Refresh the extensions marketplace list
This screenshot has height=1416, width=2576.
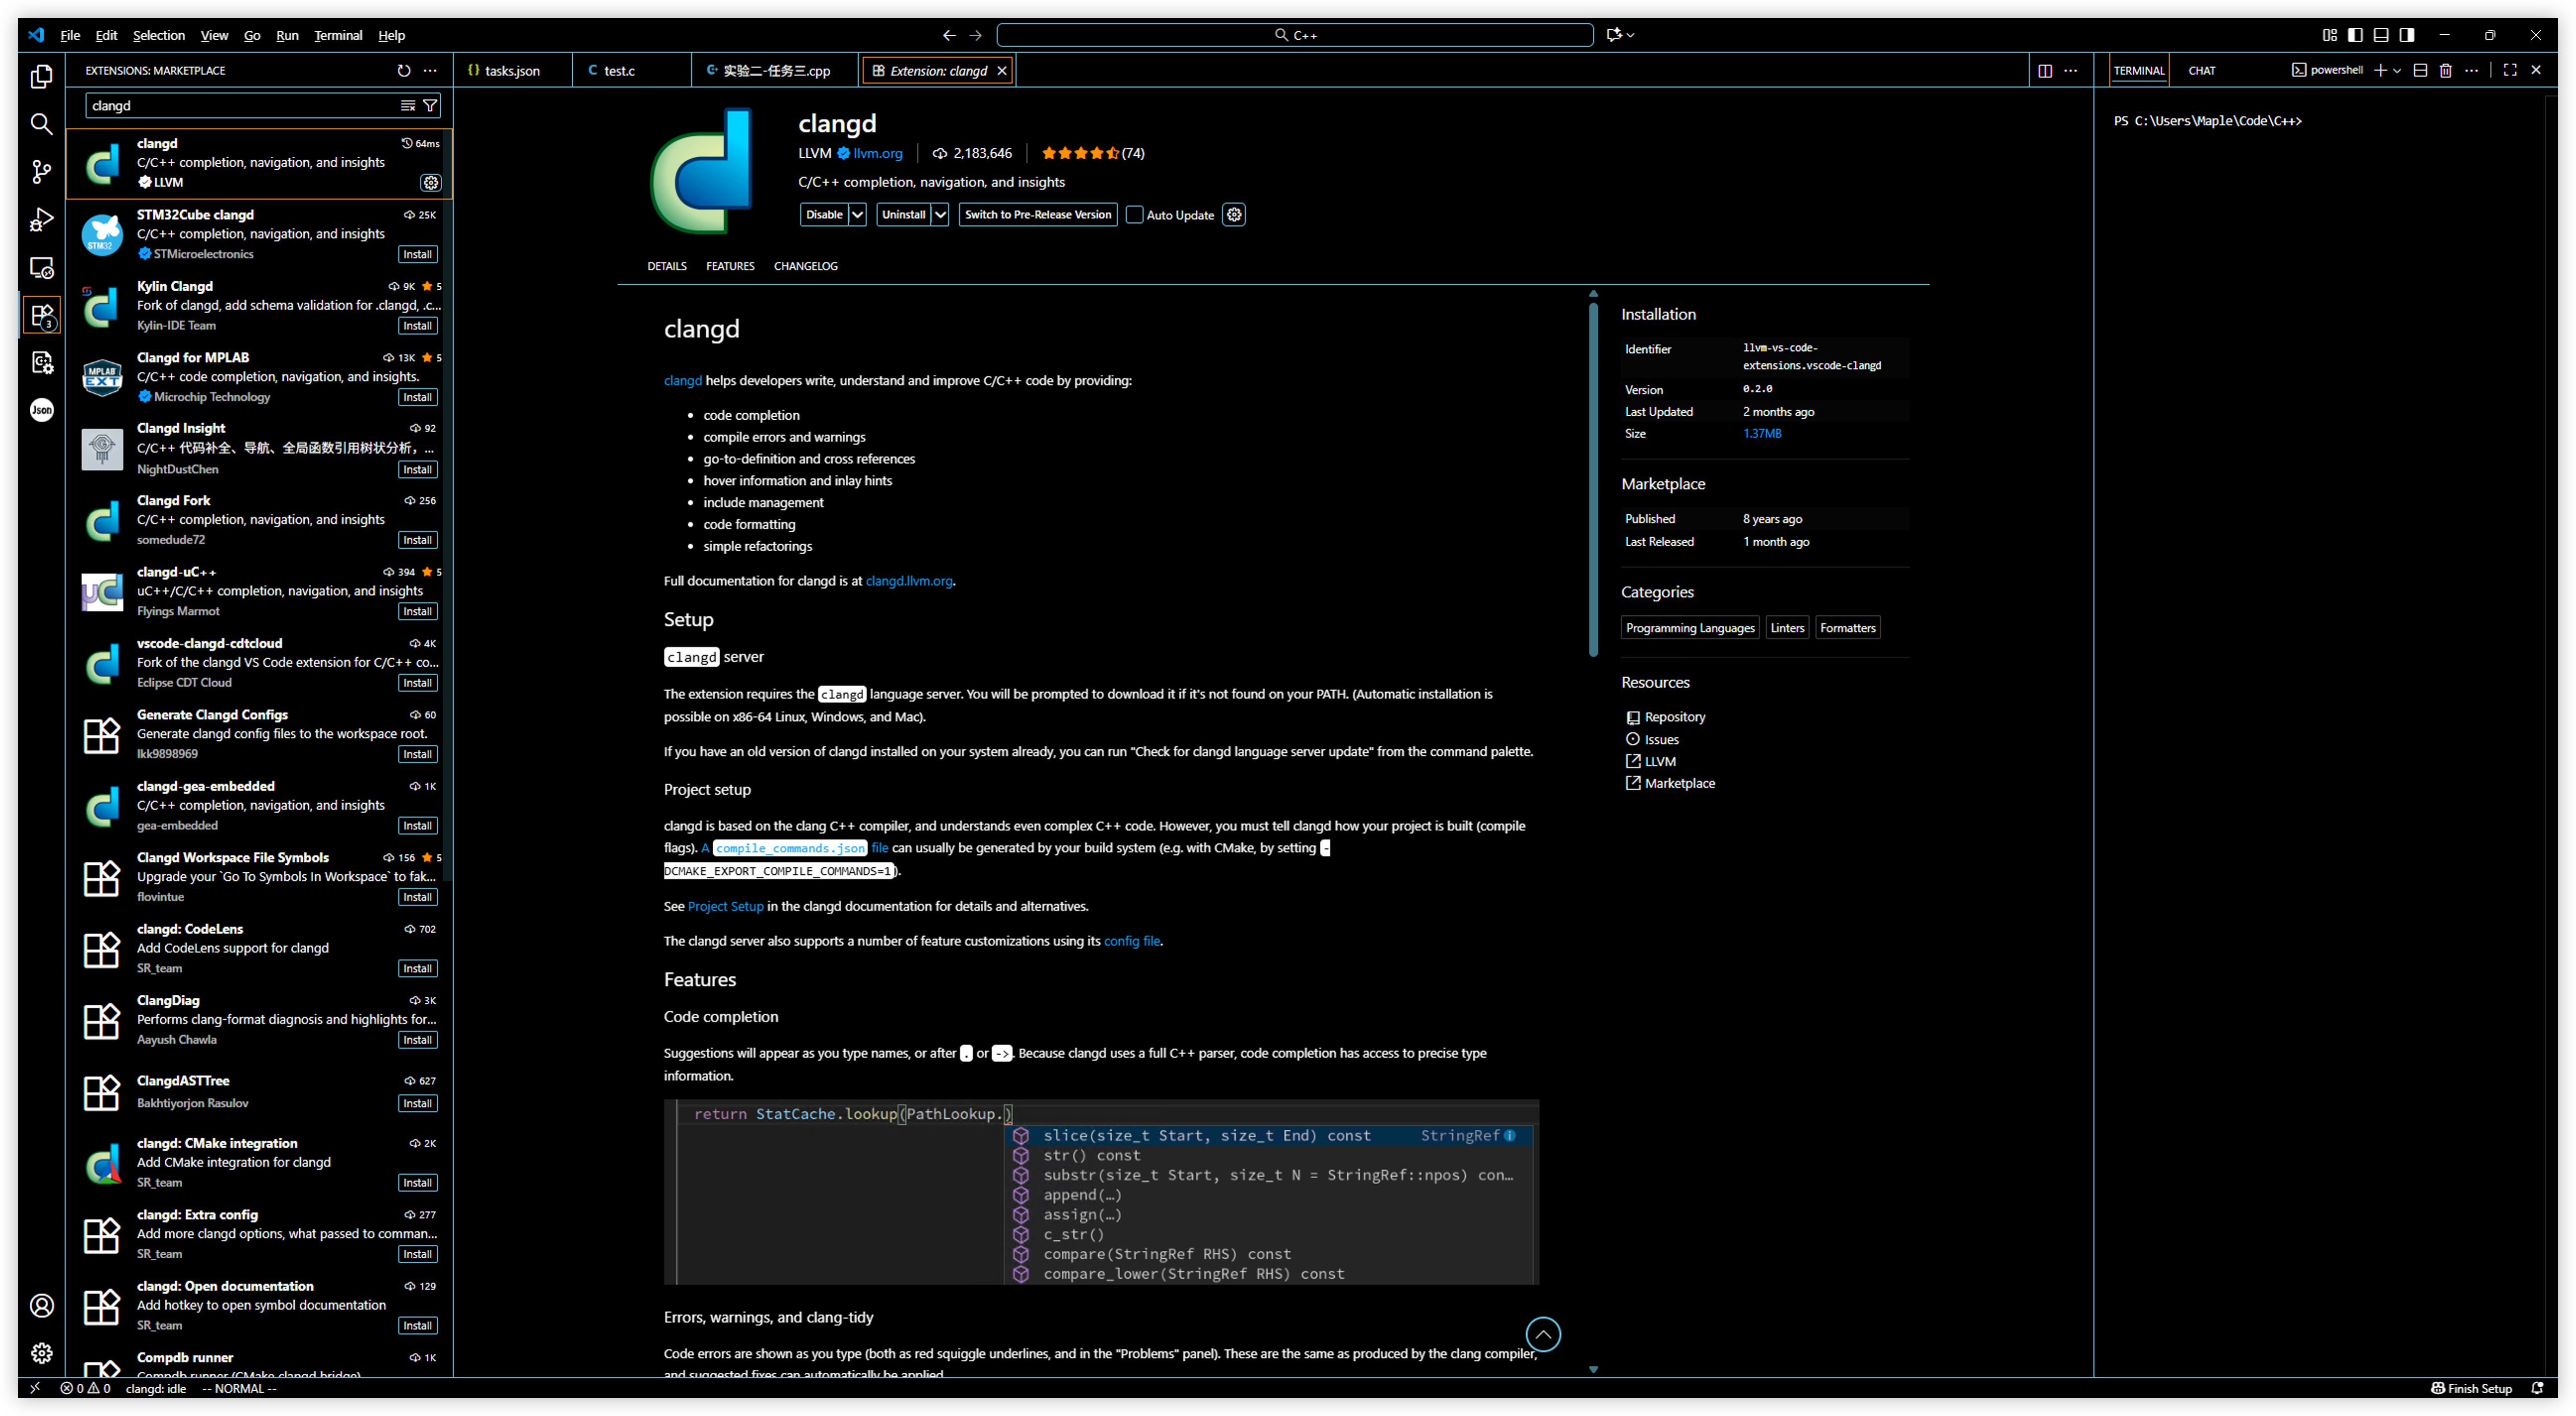pos(403,70)
